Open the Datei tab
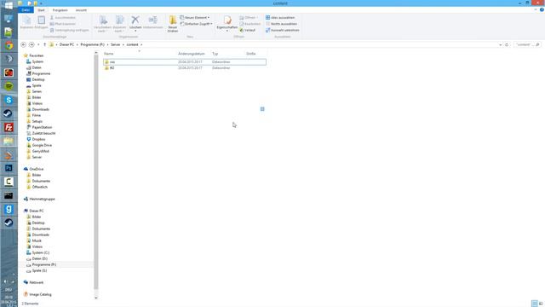The width and height of the screenshot is (545, 307). pyautogui.click(x=26, y=10)
